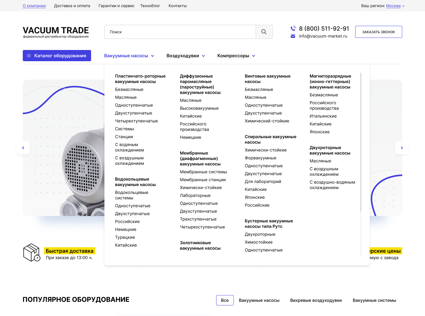425x316 pixels.
Task: Click the fast delivery box icon
Action: pyautogui.click(x=32, y=252)
